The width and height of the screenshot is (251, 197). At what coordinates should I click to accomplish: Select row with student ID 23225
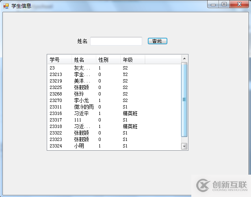[114, 87]
